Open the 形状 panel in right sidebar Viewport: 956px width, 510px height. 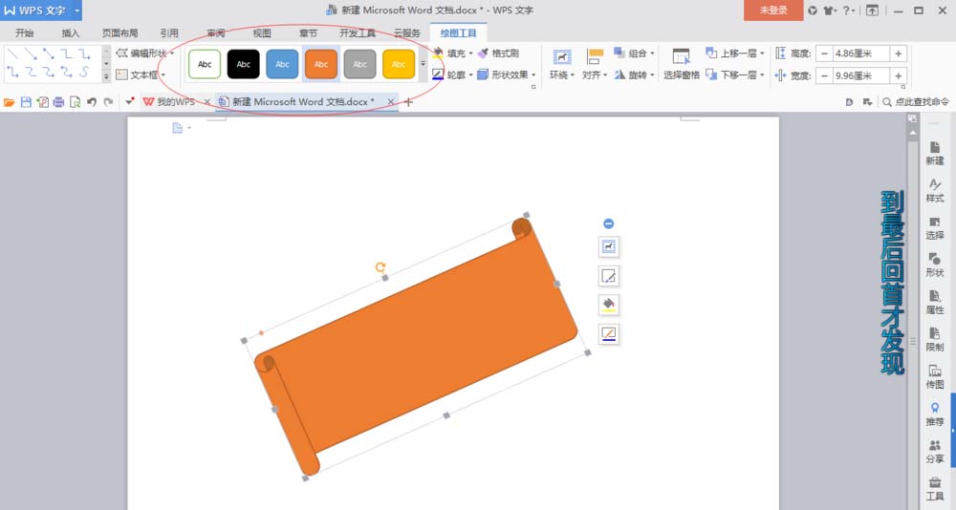[934, 265]
